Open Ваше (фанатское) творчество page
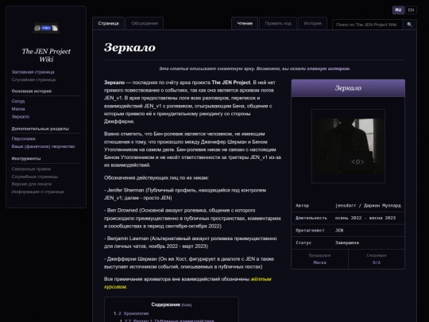This screenshot has width=429, height=322. [43, 146]
